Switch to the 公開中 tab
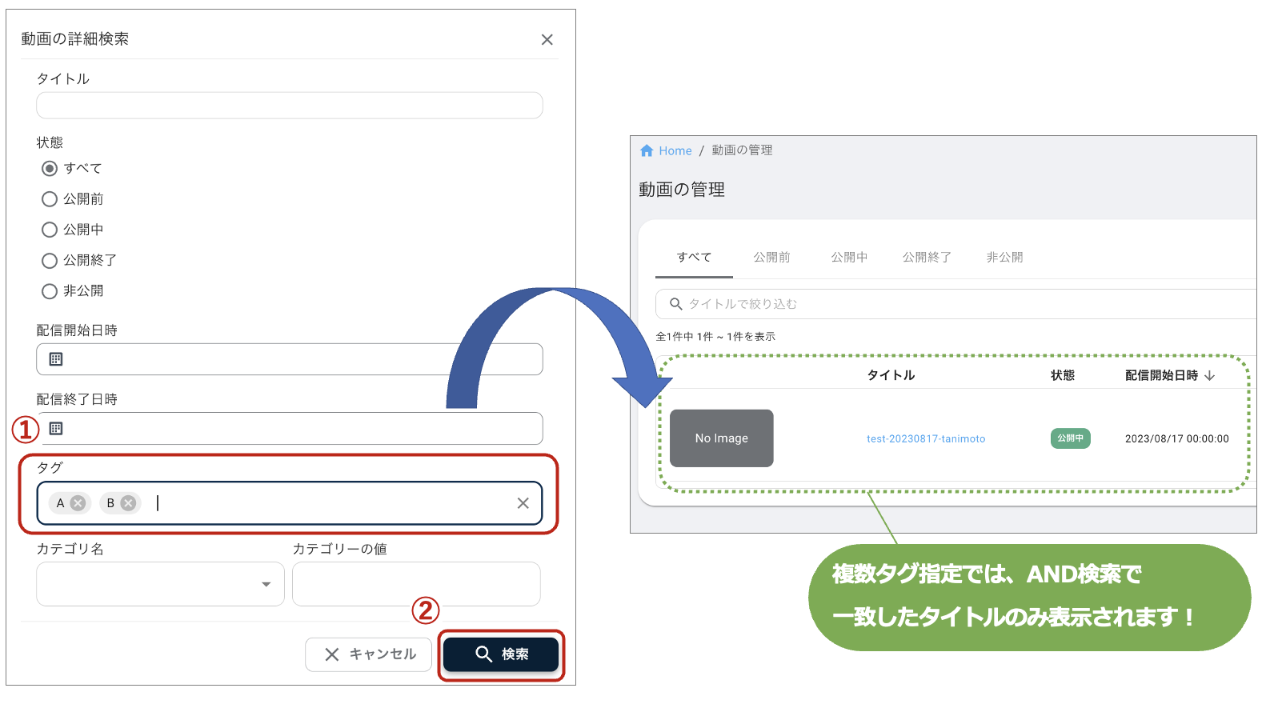Image resolution: width=1266 pixels, height=704 pixels. tap(848, 258)
